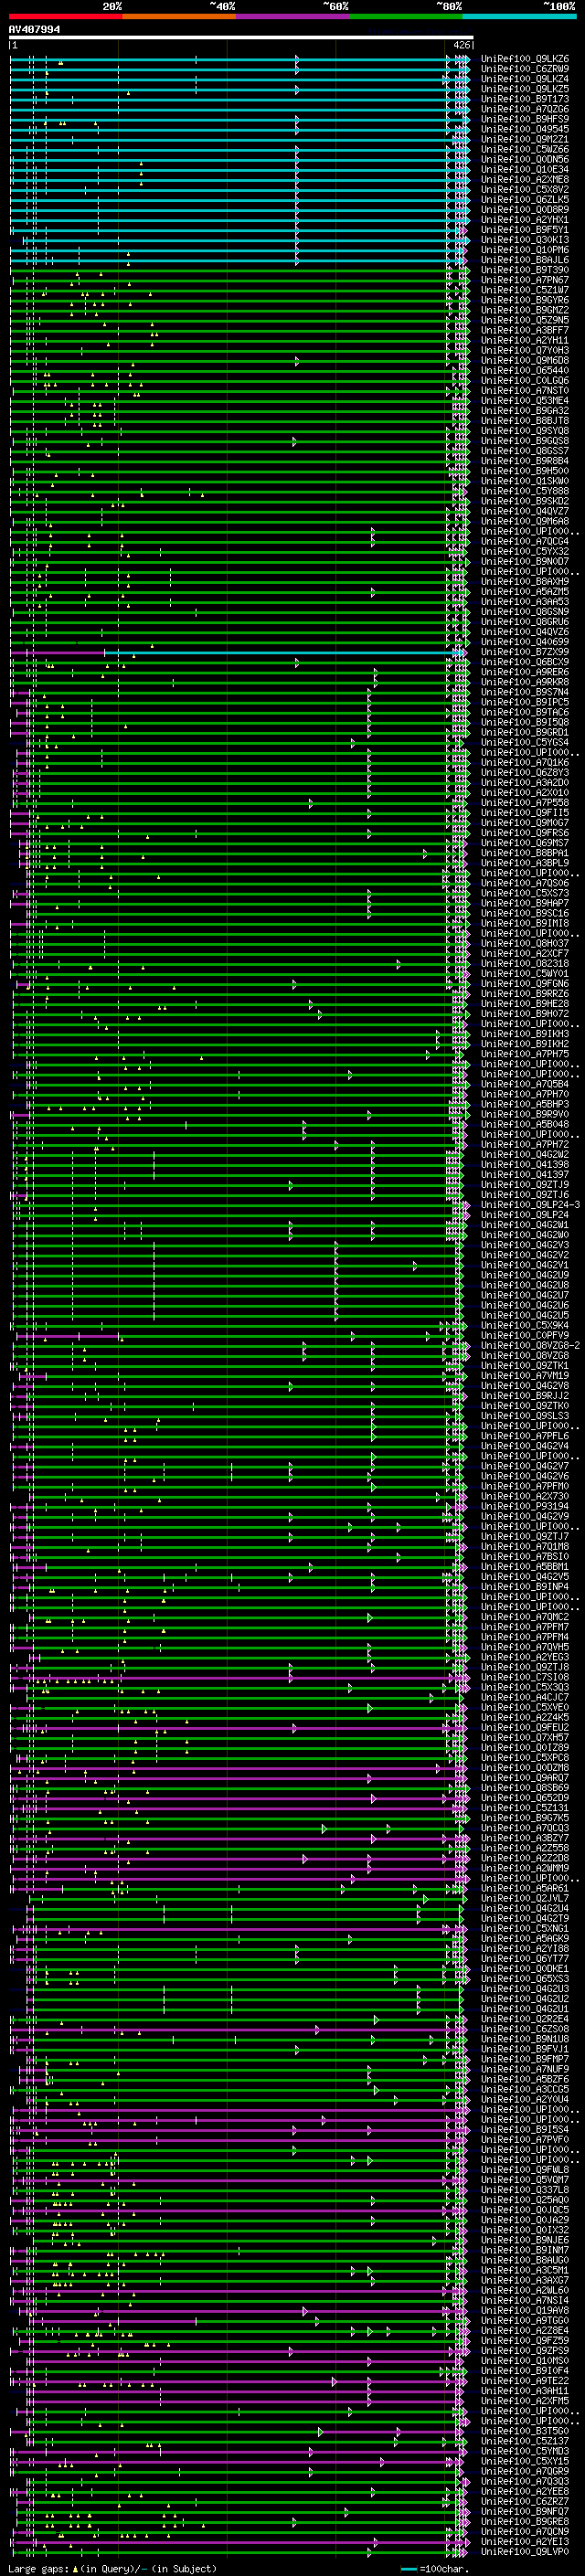Select UniRef100_B9F5Y1 label
Screen dimensions: 585x2576
point(525,230)
